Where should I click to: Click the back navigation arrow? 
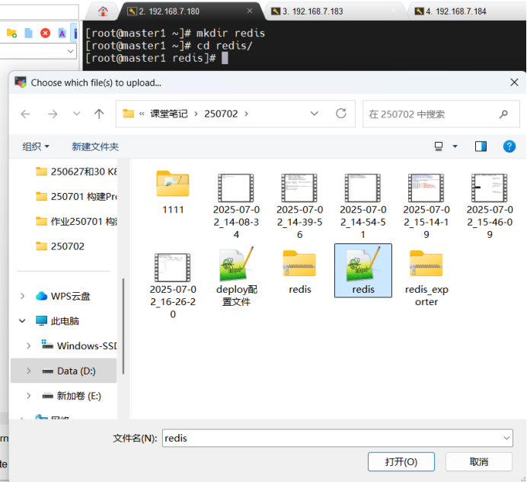[x=26, y=114]
